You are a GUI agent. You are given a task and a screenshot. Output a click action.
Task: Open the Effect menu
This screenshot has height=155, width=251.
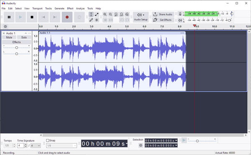coord(70,8)
